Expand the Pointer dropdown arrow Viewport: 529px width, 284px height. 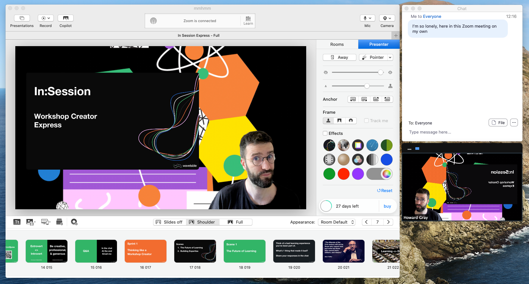coord(390,57)
